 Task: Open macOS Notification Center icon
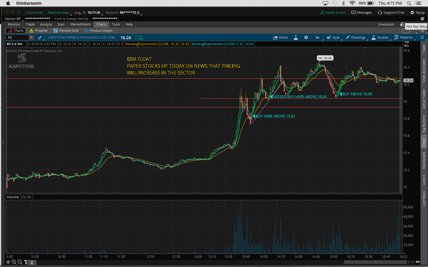pos(418,3)
